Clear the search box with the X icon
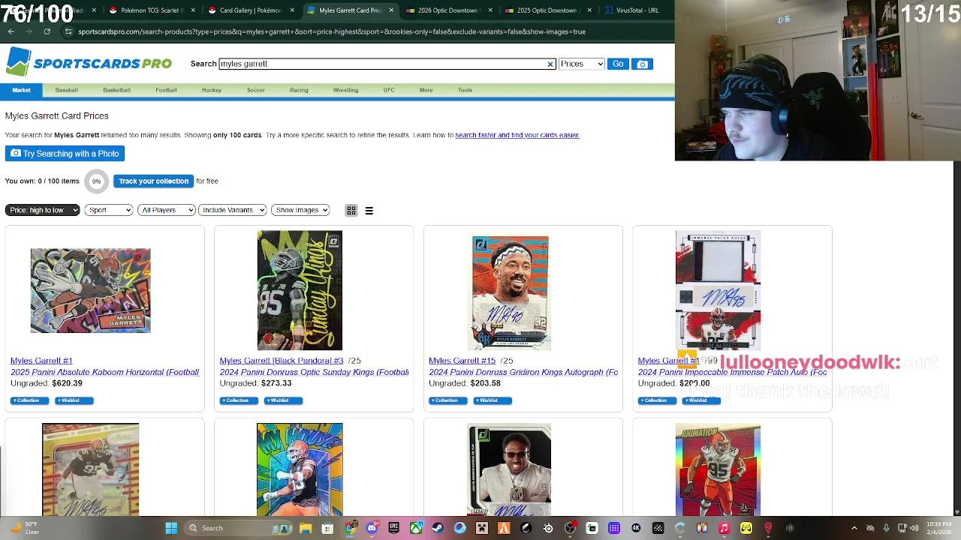The width and height of the screenshot is (961, 540). coord(550,64)
